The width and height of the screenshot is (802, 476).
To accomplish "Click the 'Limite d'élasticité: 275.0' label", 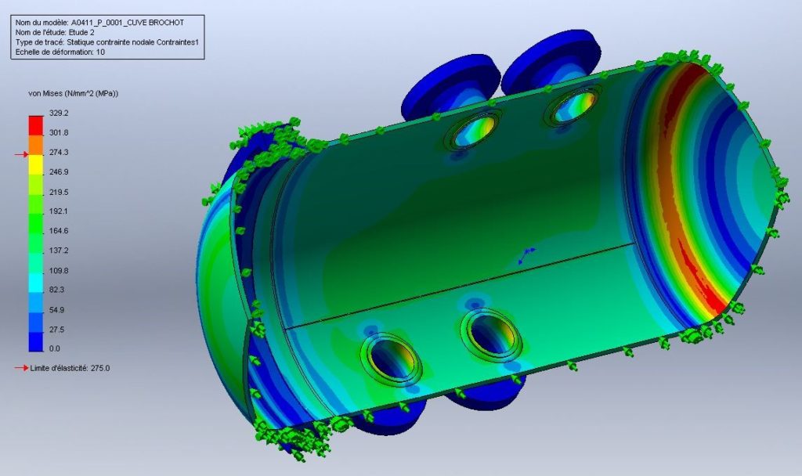I will click(70, 368).
